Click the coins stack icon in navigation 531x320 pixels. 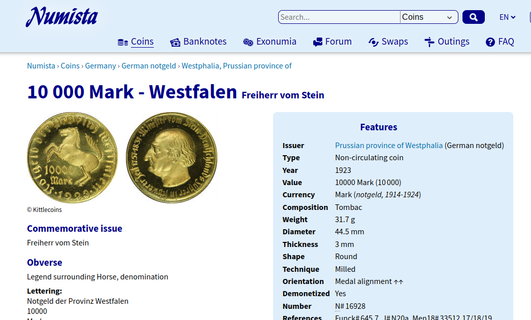tap(123, 42)
